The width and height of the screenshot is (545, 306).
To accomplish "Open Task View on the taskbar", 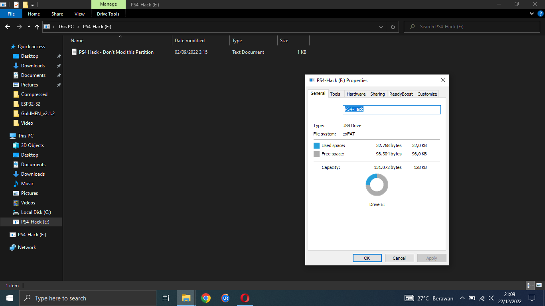I will coord(166,298).
